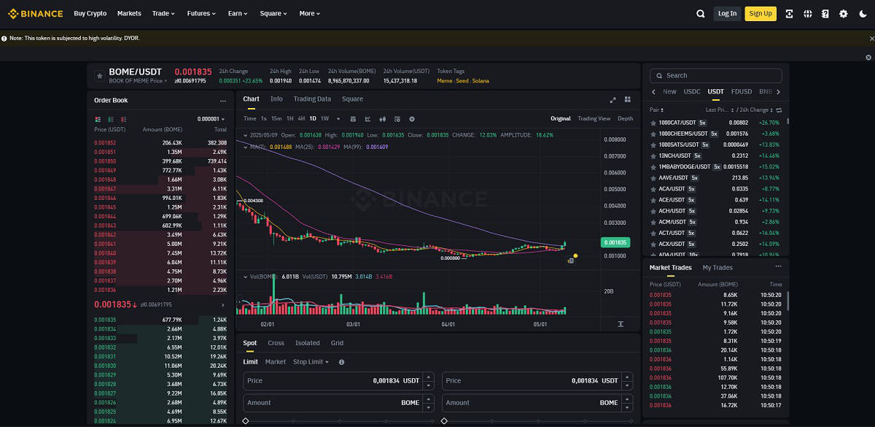Switch to the Trading Data tab
875x427 pixels.
coord(312,99)
